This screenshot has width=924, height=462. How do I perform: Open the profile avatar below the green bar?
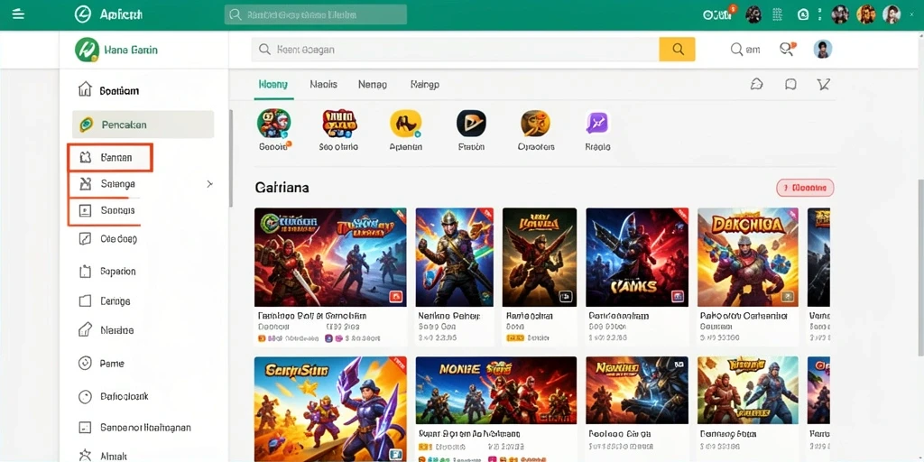pyautogui.click(x=823, y=49)
